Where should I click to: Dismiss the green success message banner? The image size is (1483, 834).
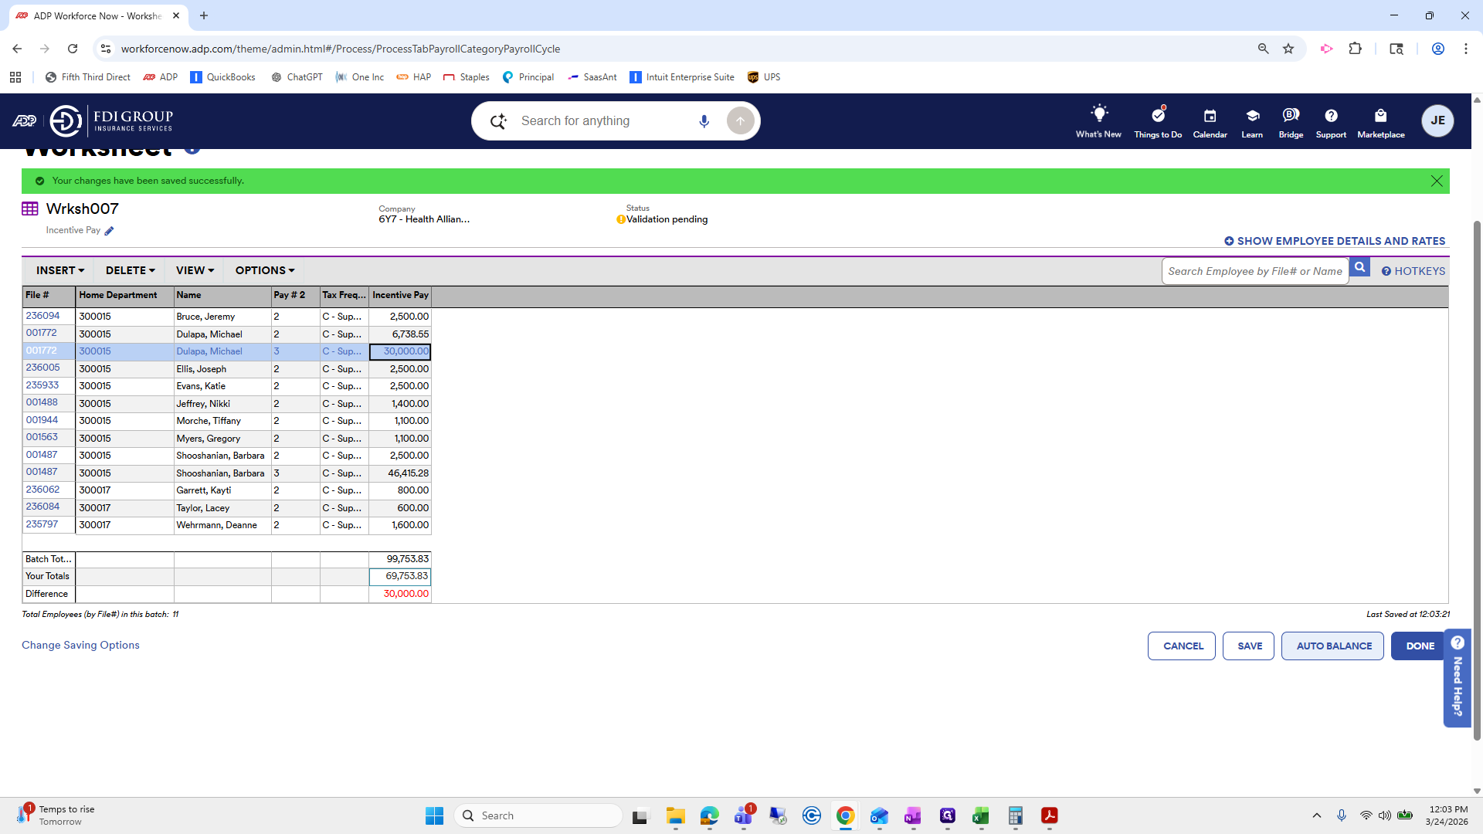1436,181
